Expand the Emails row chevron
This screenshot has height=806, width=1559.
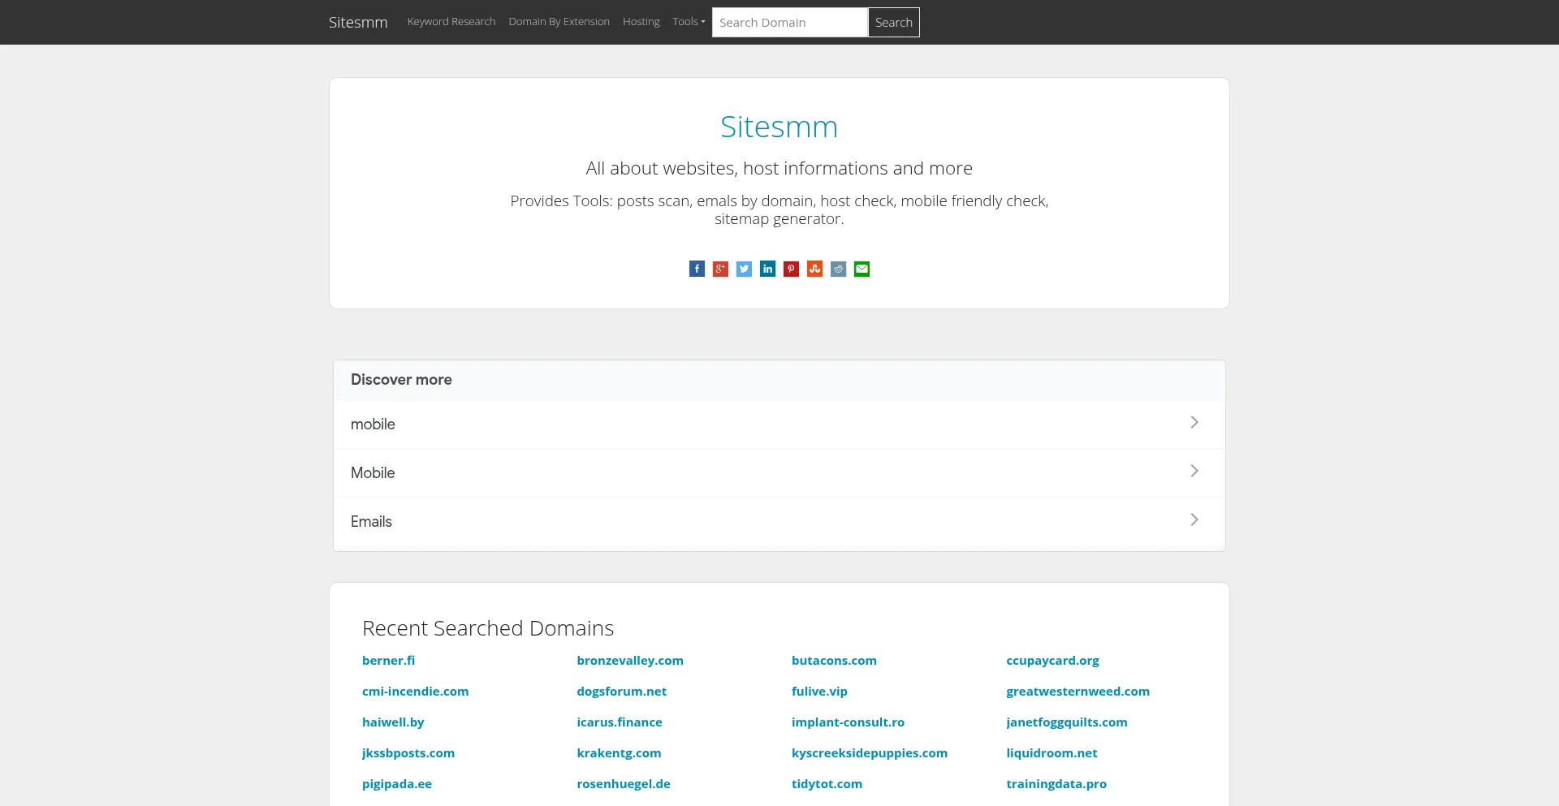1194,519
